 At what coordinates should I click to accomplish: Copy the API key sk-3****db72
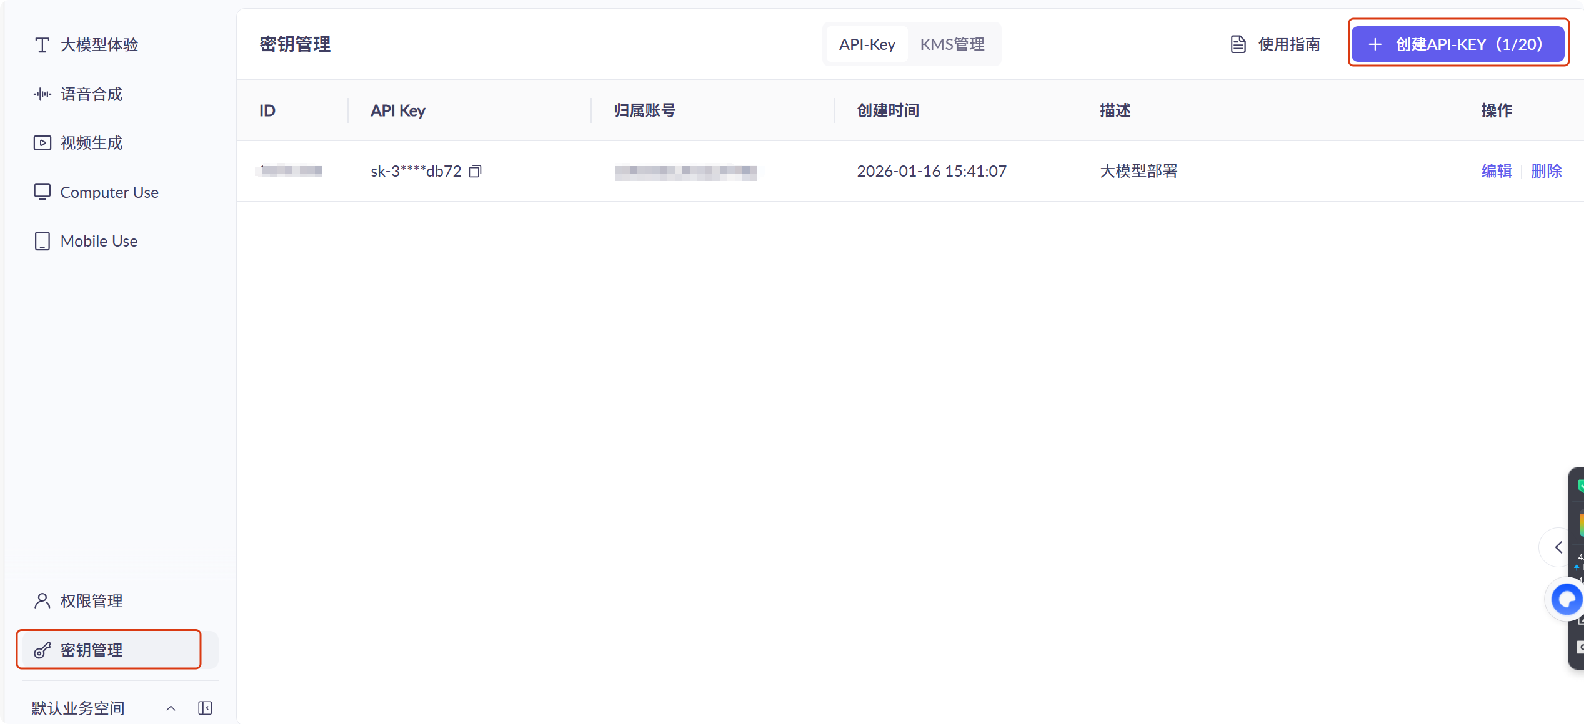pyautogui.click(x=475, y=171)
